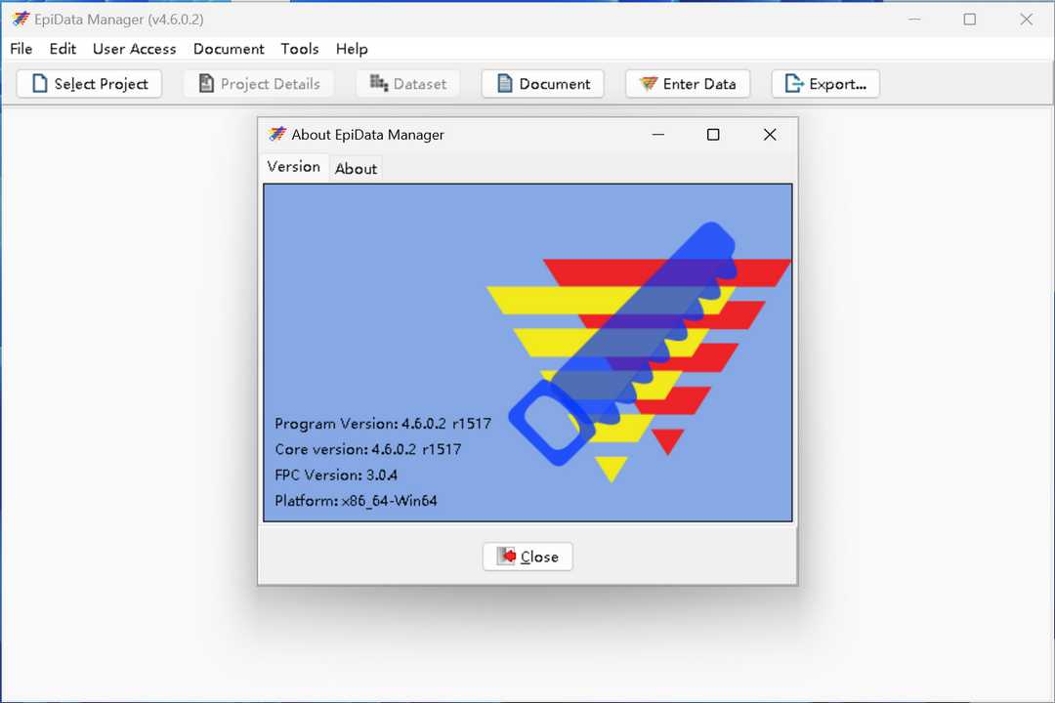Open the File menu
The height and width of the screenshot is (703, 1055).
tap(21, 49)
